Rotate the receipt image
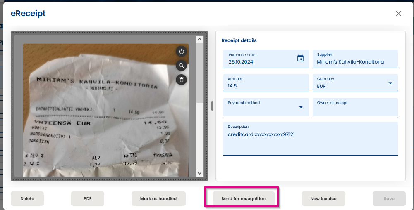Viewport: 414px width, 210px height. (182, 52)
